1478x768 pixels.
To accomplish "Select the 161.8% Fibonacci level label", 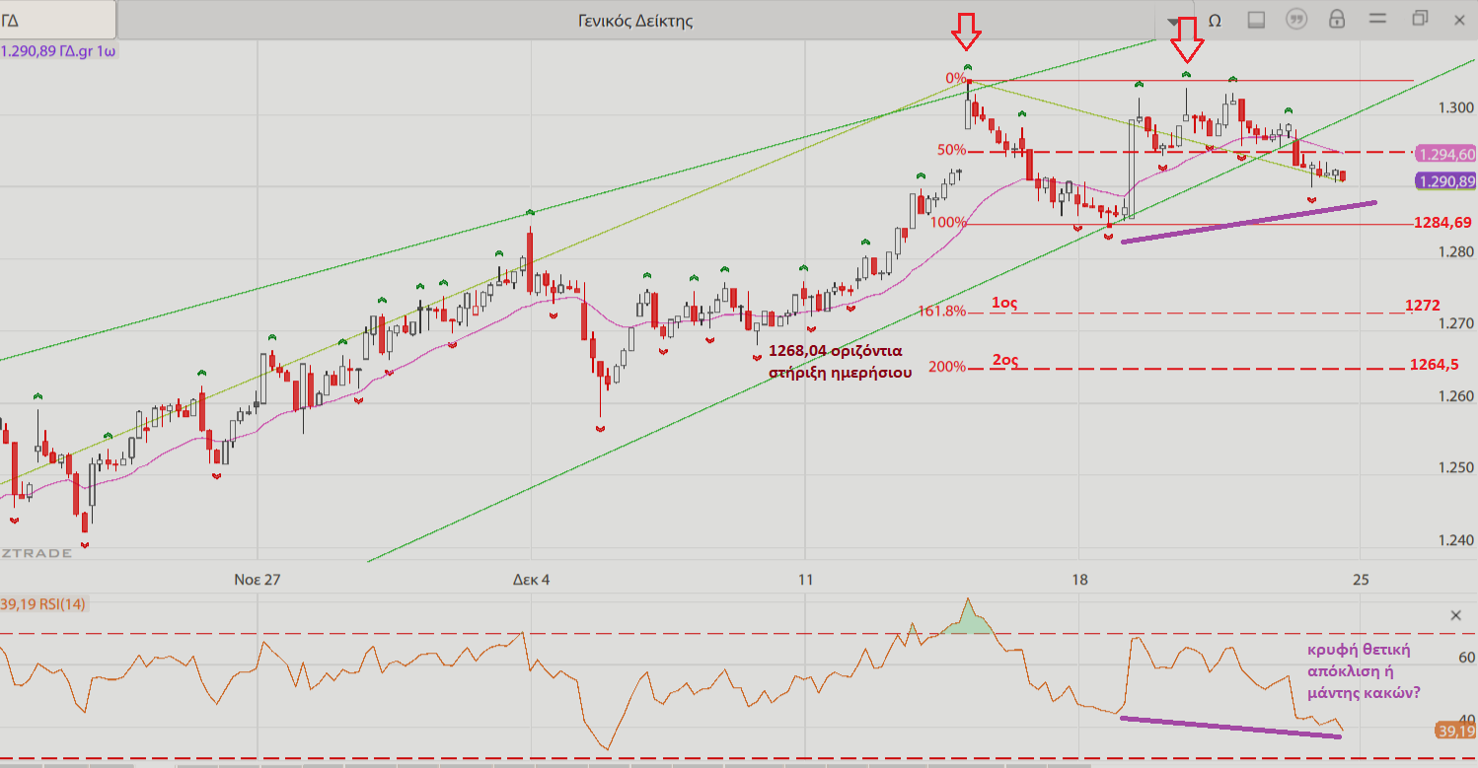I will click(942, 311).
